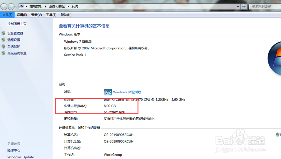Click the heading '查看有关计算机的基本信息'

tap(84, 26)
